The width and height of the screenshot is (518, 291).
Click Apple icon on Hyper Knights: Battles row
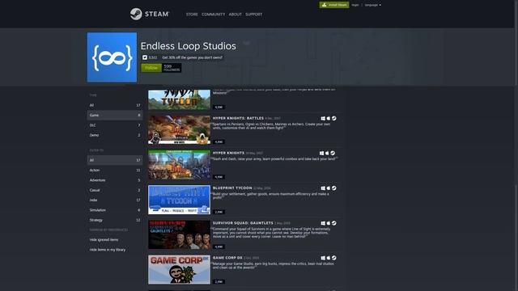tap(329, 118)
